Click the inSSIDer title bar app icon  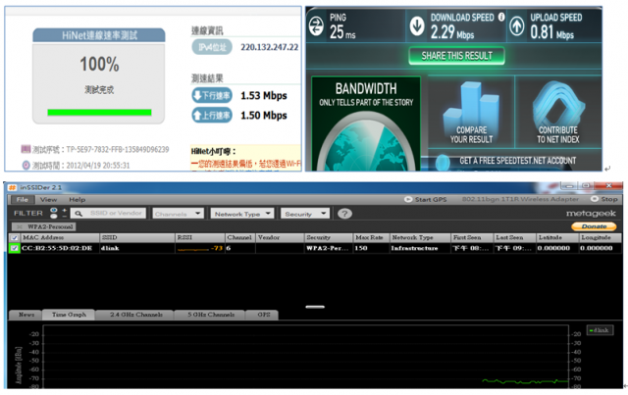click(13, 187)
